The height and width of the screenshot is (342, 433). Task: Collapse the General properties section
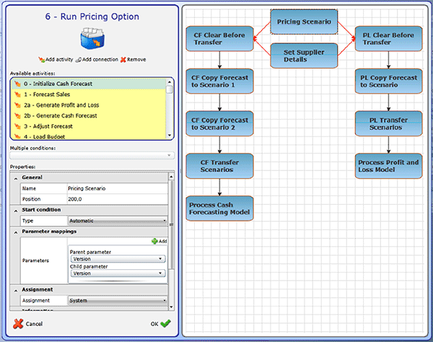click(17, 177)
